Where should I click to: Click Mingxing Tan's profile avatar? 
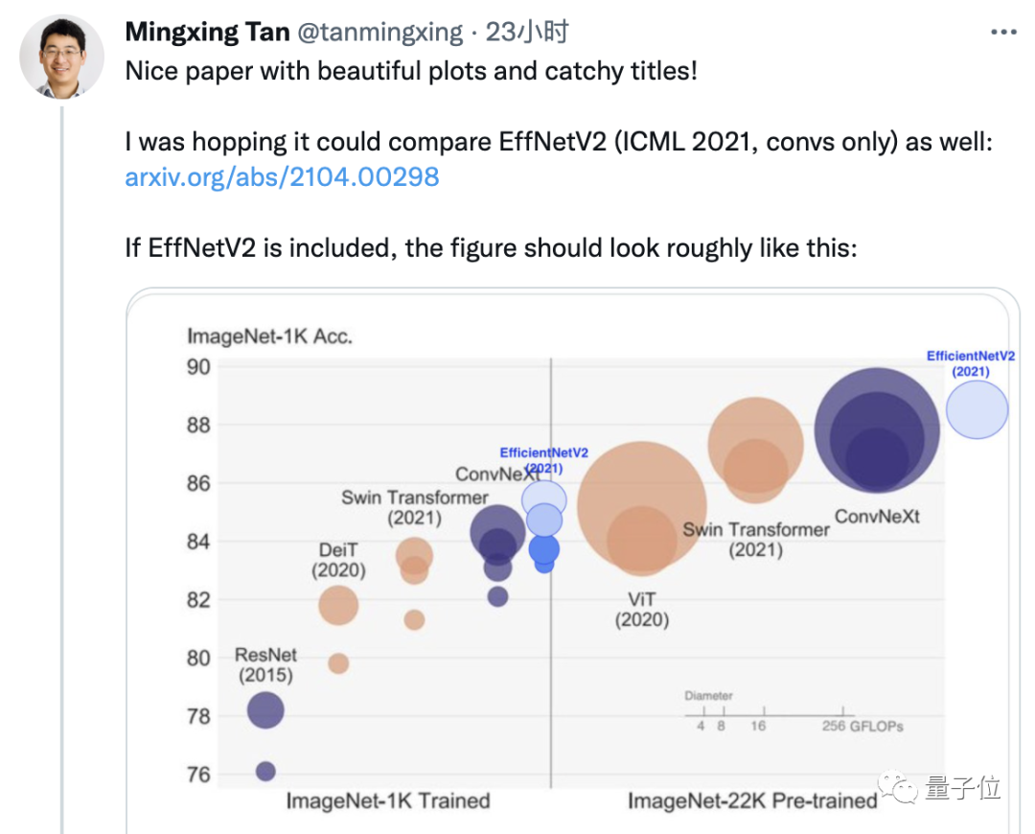[x=61, y=56]
